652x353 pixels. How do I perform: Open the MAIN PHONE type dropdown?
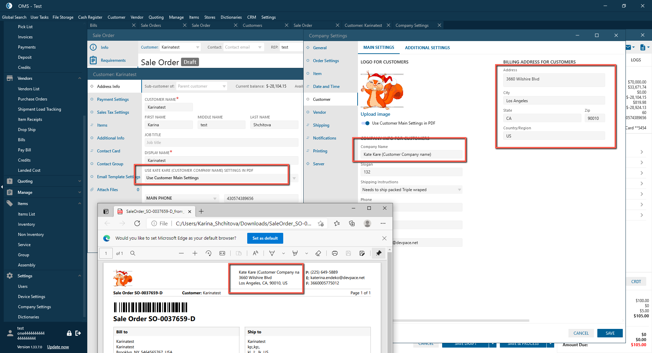(x=215, y=198)
